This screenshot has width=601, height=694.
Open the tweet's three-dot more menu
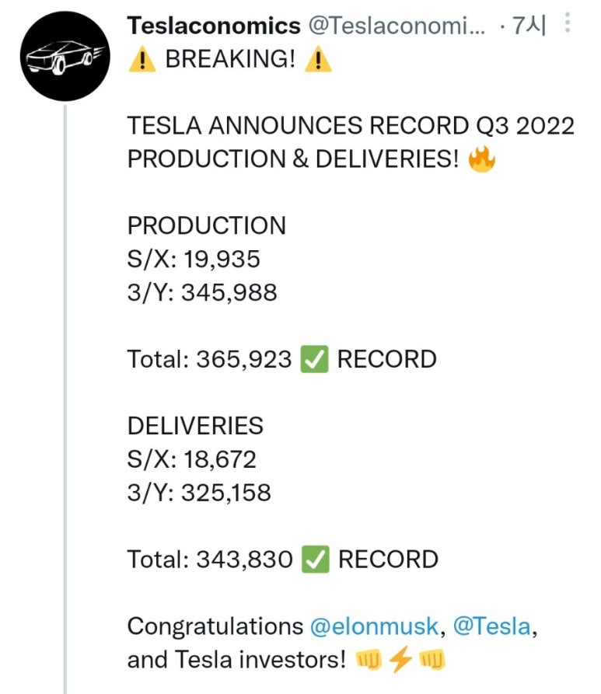(568, 23)
